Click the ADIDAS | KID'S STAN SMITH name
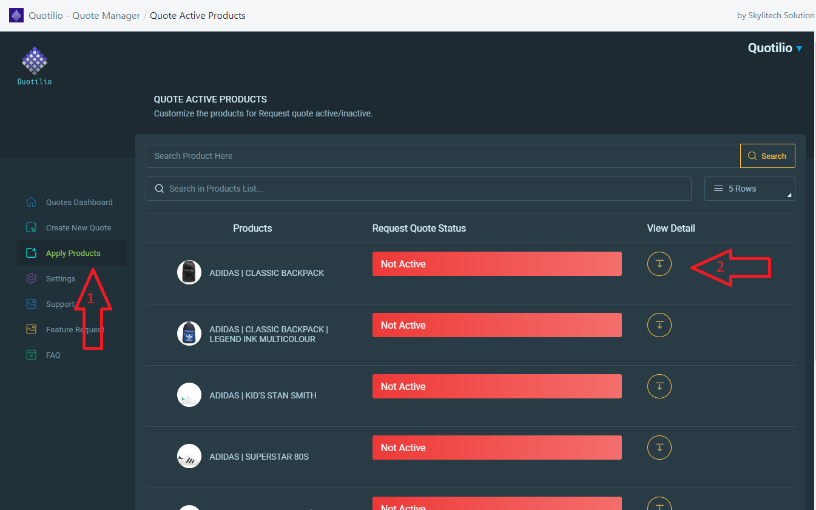This screenshot has height=510, width=816. point(263,395)
